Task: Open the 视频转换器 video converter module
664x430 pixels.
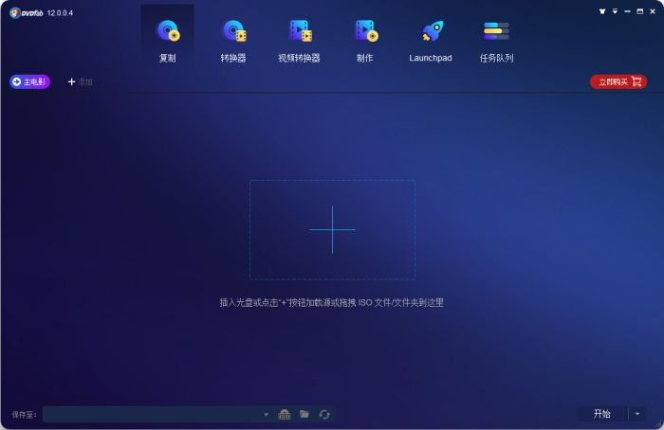Action: pyautogui.click(x=299, y=38)
